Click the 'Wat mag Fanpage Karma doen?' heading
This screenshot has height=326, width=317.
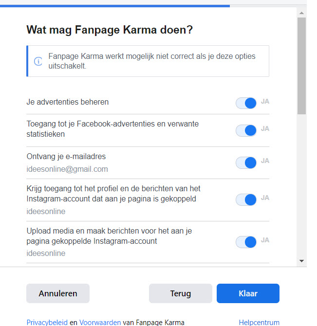click(110, 30)
